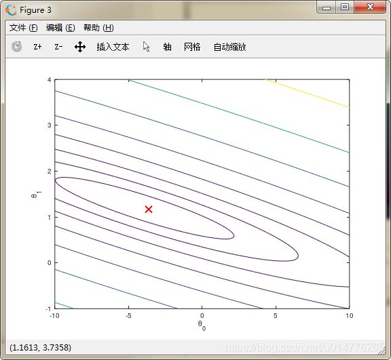Toggle the 轴 axes button
This screenshot has height=360, width=391.
[x=167, y=47]
